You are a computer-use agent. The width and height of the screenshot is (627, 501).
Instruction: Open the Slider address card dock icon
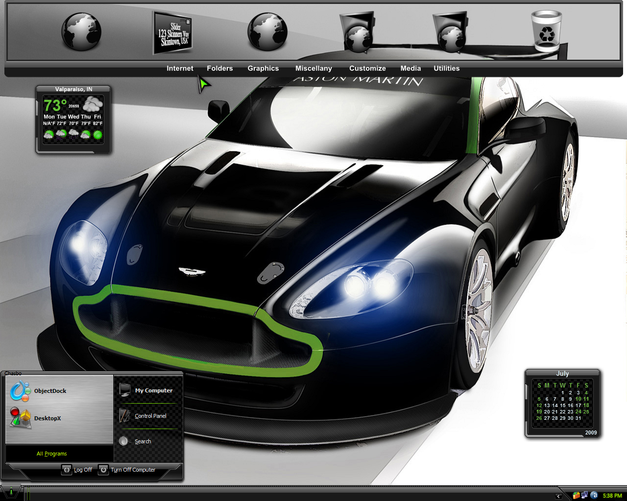(x=172, y=32)
